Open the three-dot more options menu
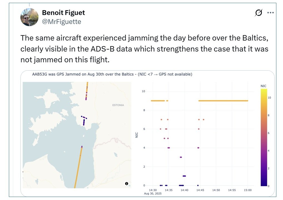 (271, 13)
